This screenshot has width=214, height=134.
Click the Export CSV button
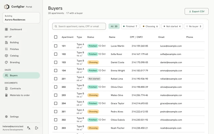point(197,11)
